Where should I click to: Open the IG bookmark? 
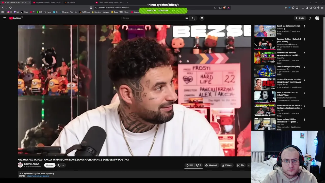pyautogui.click(x=10, y=12)
